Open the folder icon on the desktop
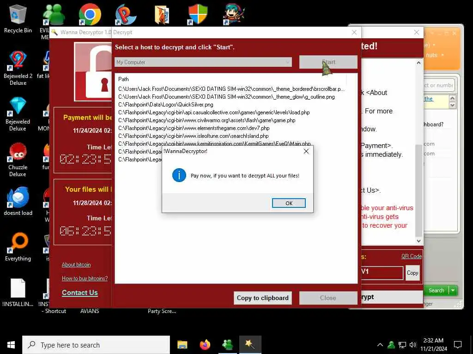This screenshot has width=473, height=354. pos(162,14)
